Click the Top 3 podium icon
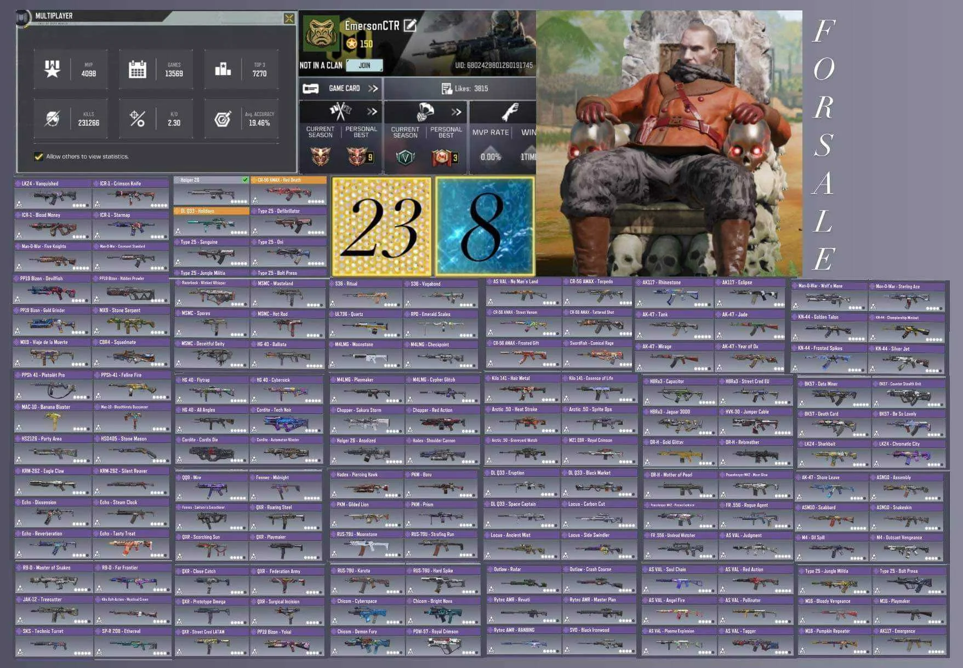The image size is (963, 668). click(x=223, y=69)
